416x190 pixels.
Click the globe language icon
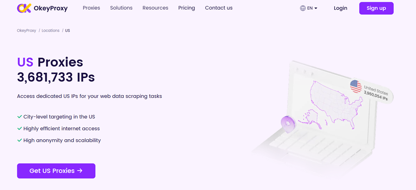[x=303, y=8]
